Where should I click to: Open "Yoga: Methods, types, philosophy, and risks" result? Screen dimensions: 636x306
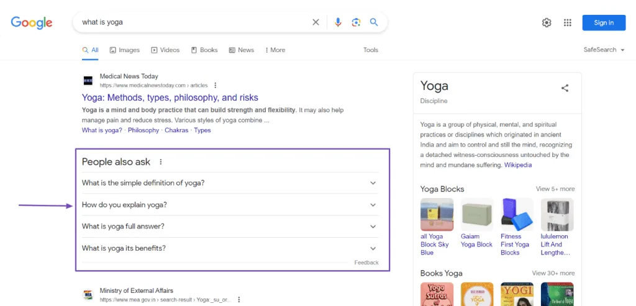(x=170, y=97)
